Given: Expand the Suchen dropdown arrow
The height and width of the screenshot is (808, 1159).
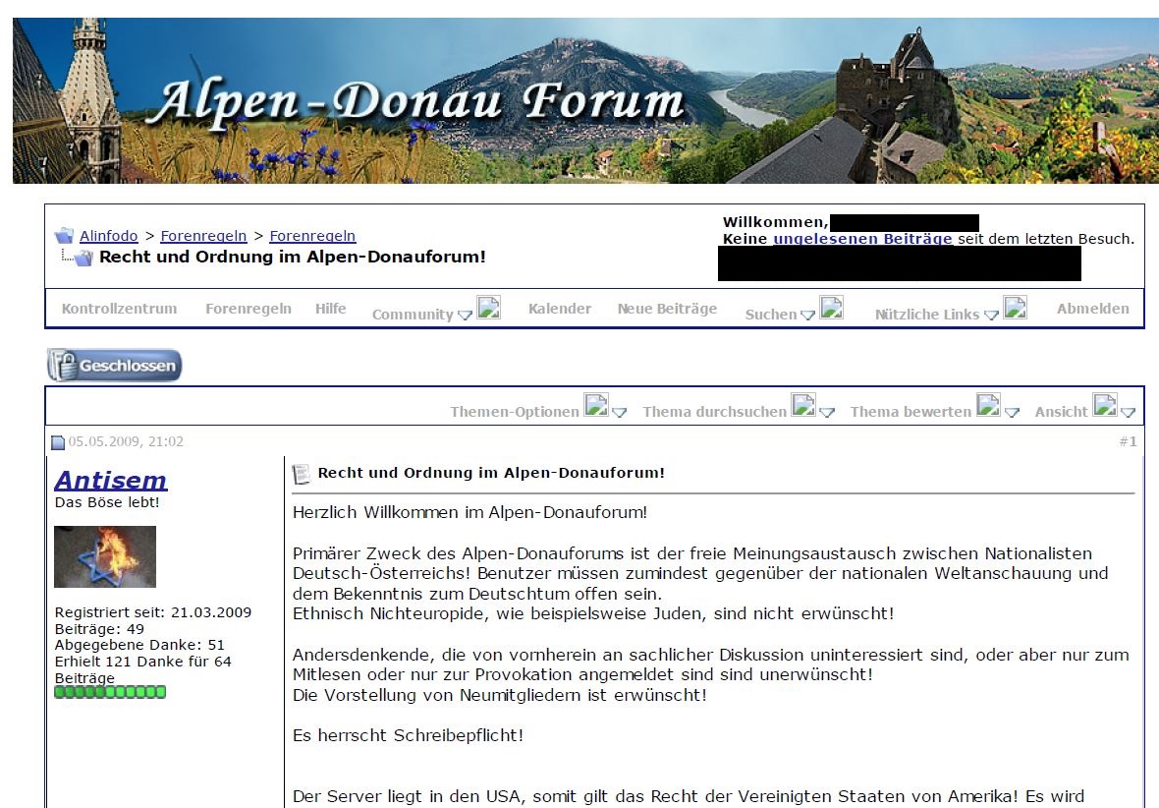Looking at the screenshot, I should (x=807, y=316).
